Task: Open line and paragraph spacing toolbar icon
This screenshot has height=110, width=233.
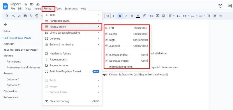Action: click(179, 16)
